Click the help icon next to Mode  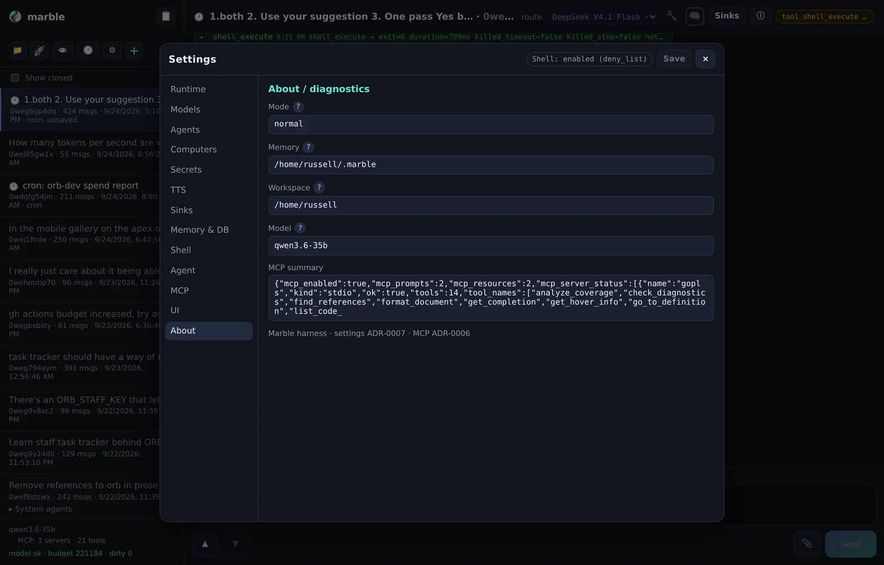click(x=298, y=107)
